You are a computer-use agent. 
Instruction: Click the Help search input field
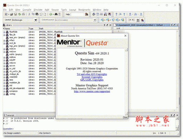77,14
